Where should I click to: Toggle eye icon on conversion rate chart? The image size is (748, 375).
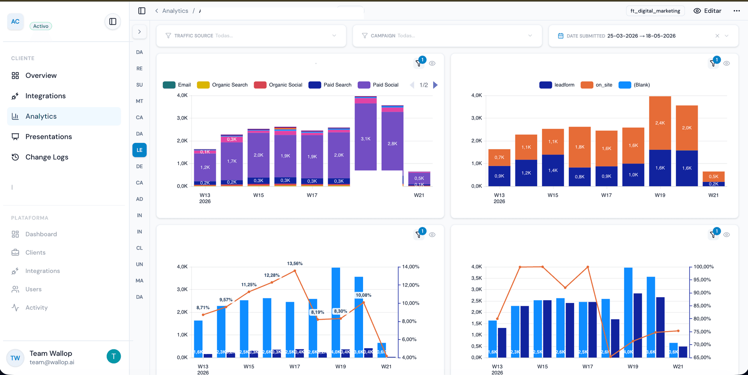(432, 235)
